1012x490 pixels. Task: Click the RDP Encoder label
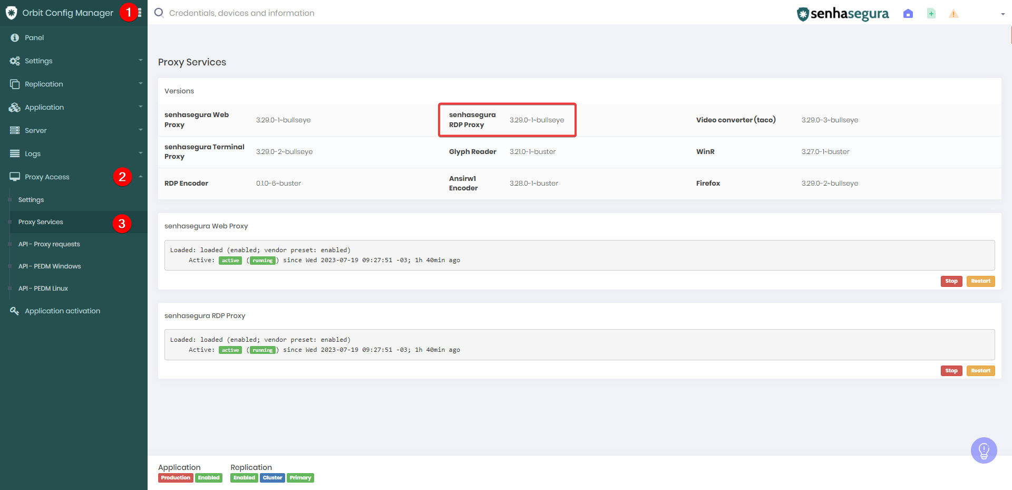coord(186,184)
